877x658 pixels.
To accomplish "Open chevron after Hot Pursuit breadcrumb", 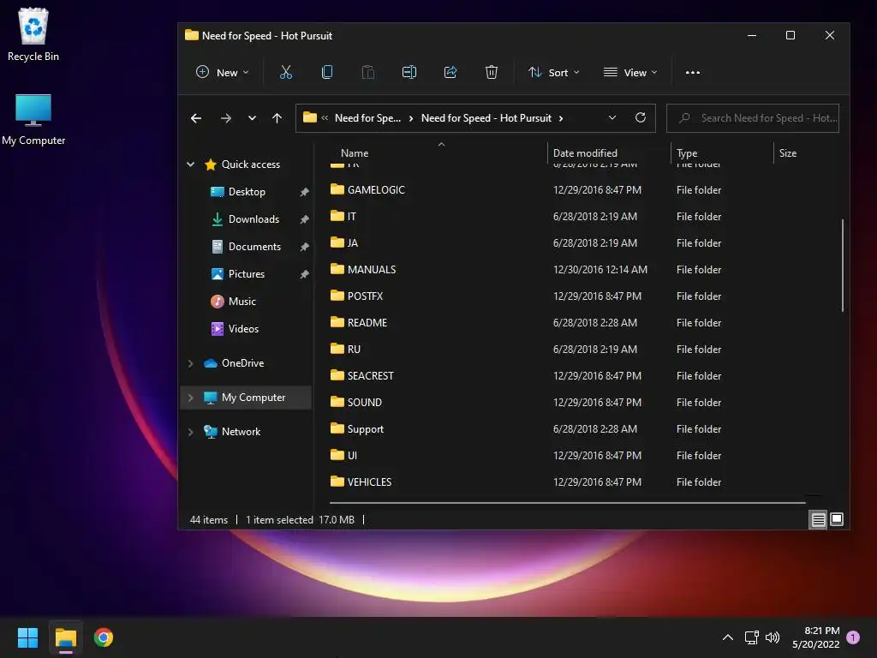I will 561,118.
